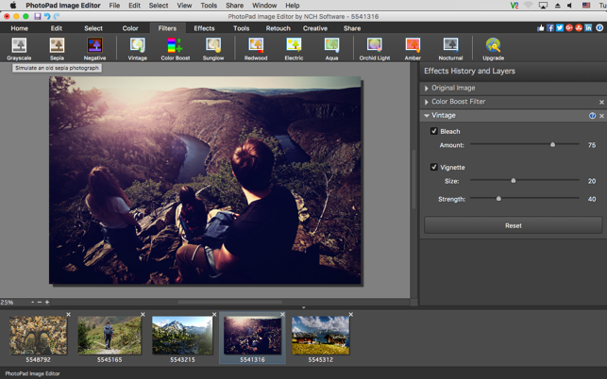Click the volume icon in menu bar
The width and height of the screenshot is (607, 379).
click(570, 6)
